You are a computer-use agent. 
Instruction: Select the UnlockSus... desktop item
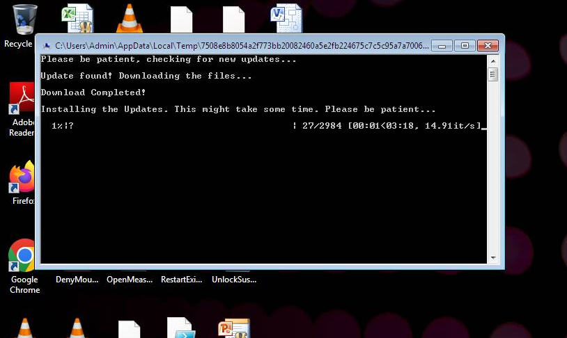coord(234,280)
